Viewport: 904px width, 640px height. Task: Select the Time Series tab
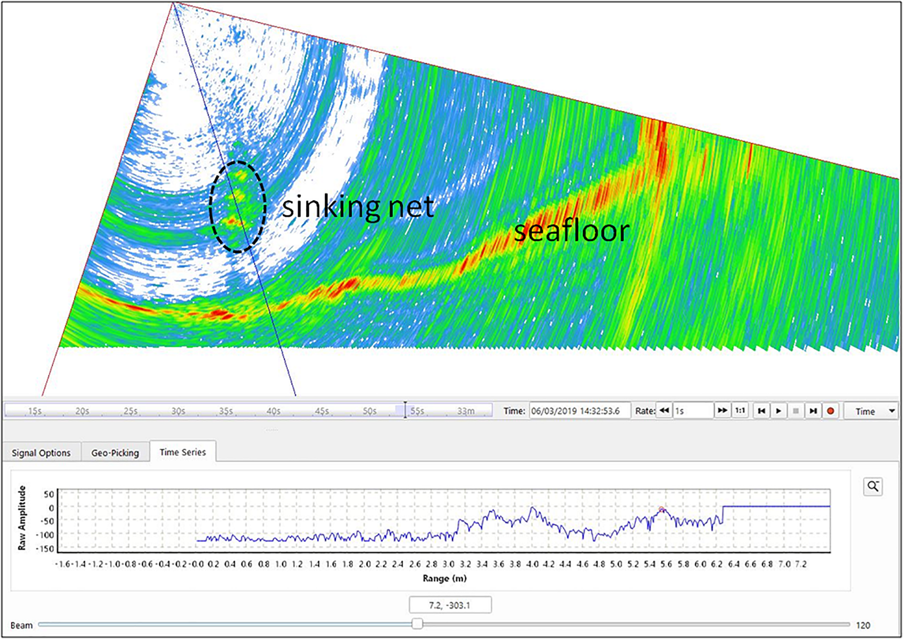(182, 452)
